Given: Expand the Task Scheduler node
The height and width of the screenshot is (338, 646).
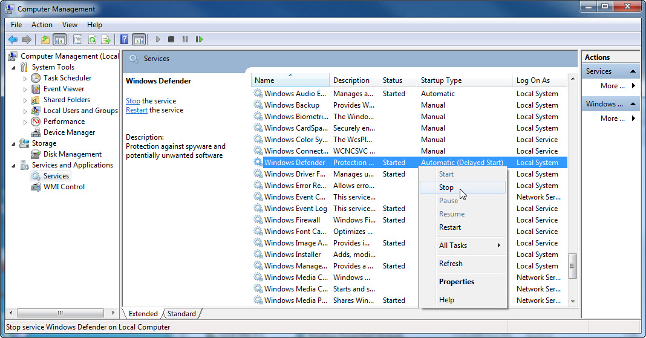Looking at the screenshot, I should point(25,78).
